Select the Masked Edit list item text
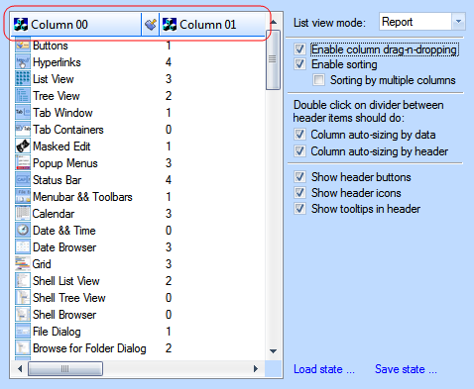Screen dimensions: 474x389 [x=61, y=146]
